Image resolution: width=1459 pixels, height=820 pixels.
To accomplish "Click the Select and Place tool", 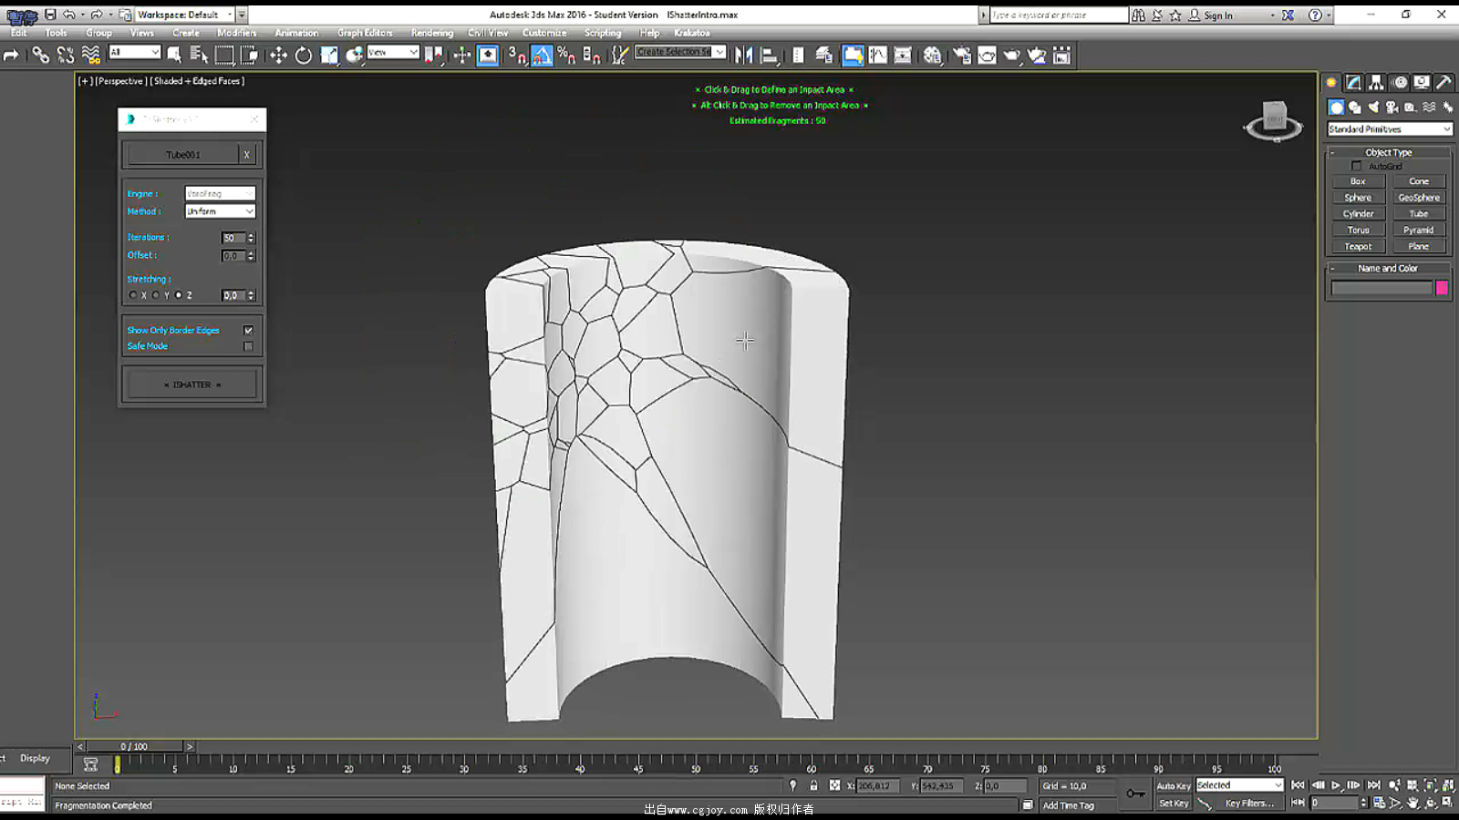I will pos(355,56).
